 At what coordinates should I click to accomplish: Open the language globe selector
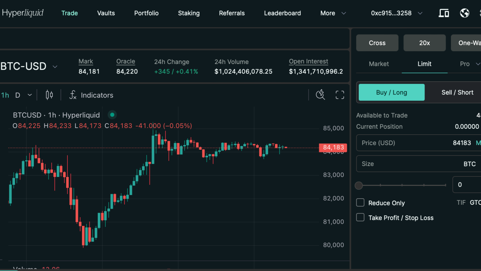464,13
